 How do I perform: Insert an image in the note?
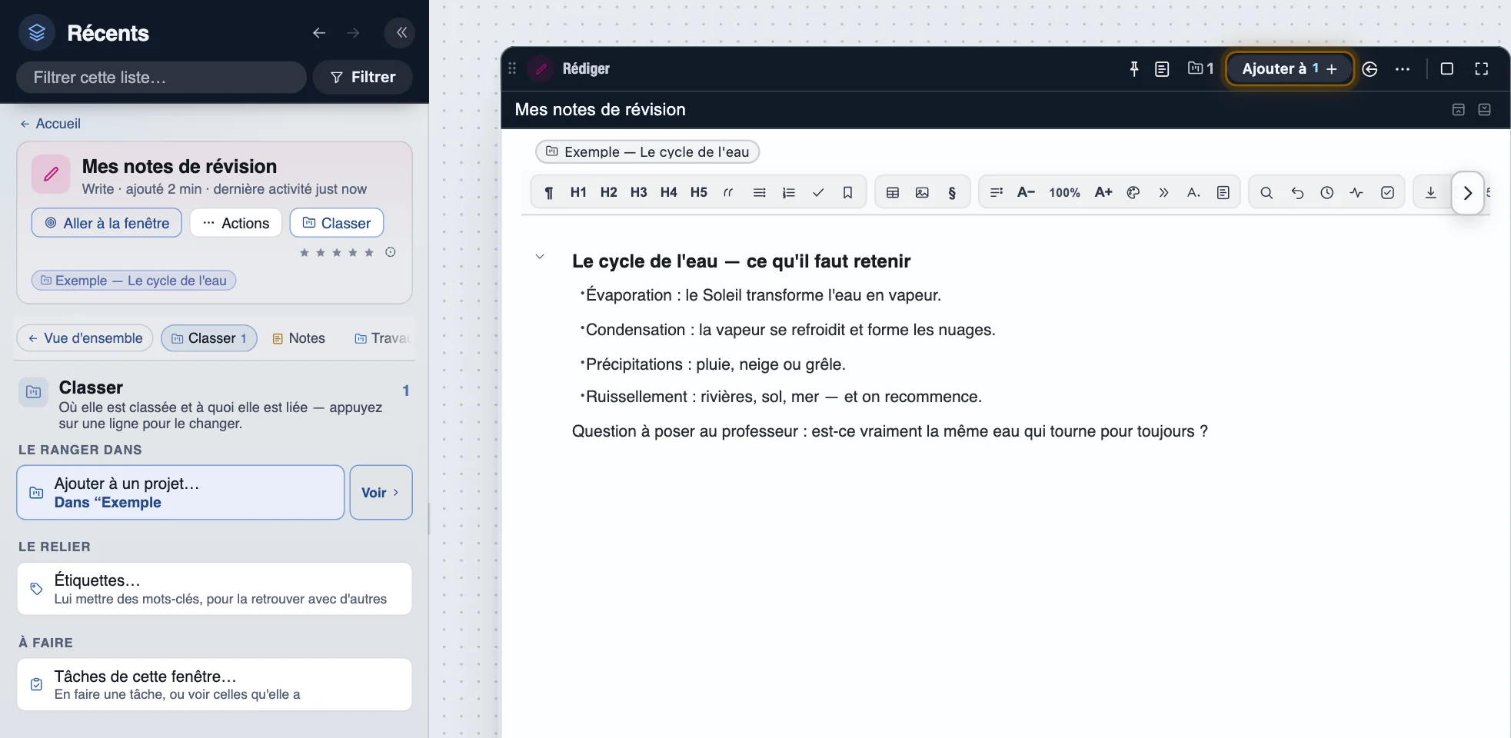coord(922,193)
